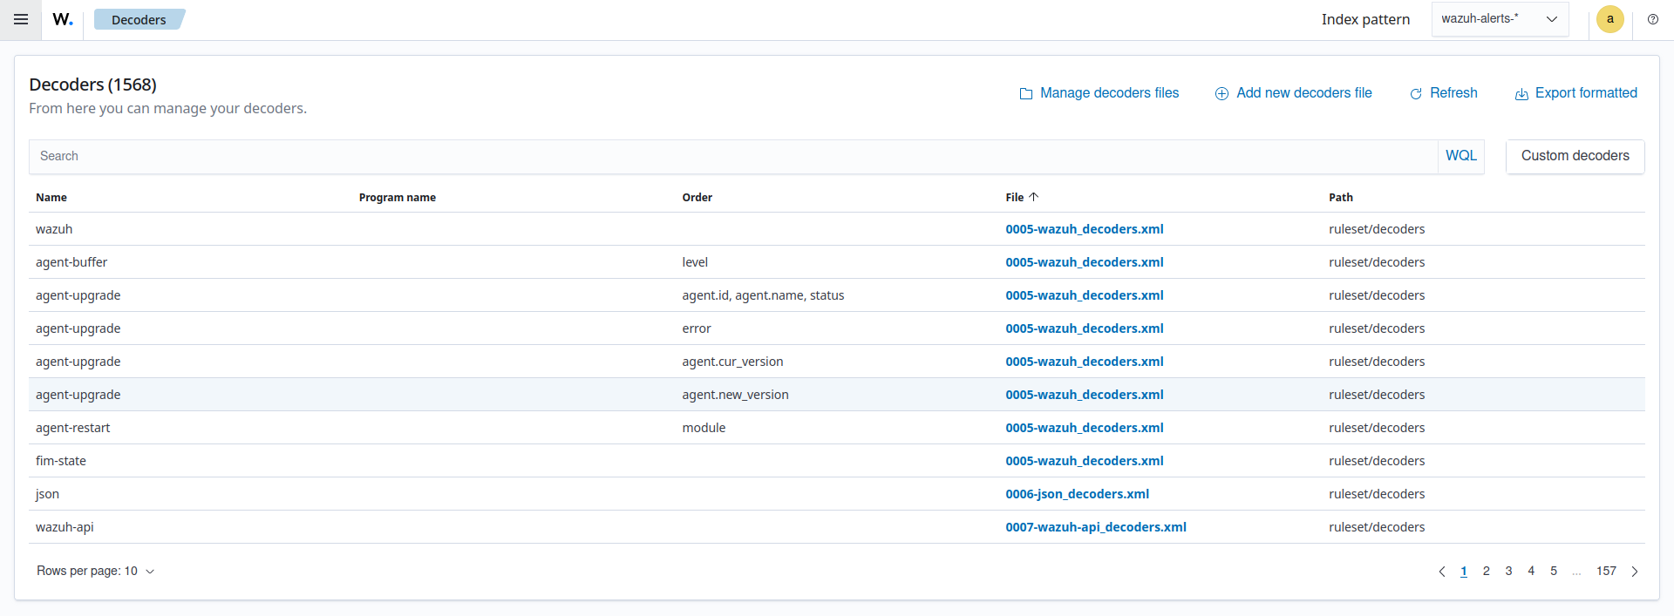This screenshot has height=616, width=1674.
Task: Toggle WQL query mode
Action: coord(1460,156)
